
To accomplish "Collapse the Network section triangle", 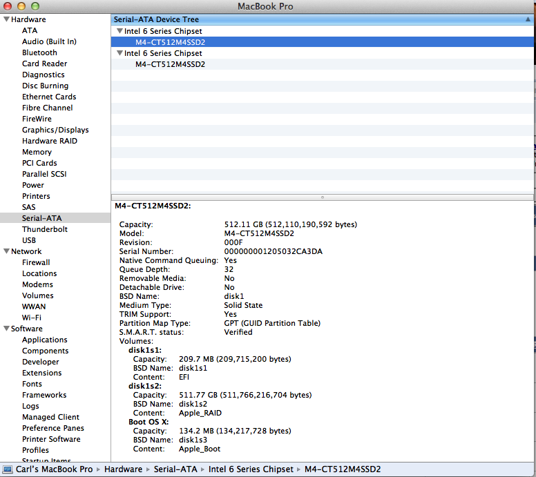I will tap(6, 251).
